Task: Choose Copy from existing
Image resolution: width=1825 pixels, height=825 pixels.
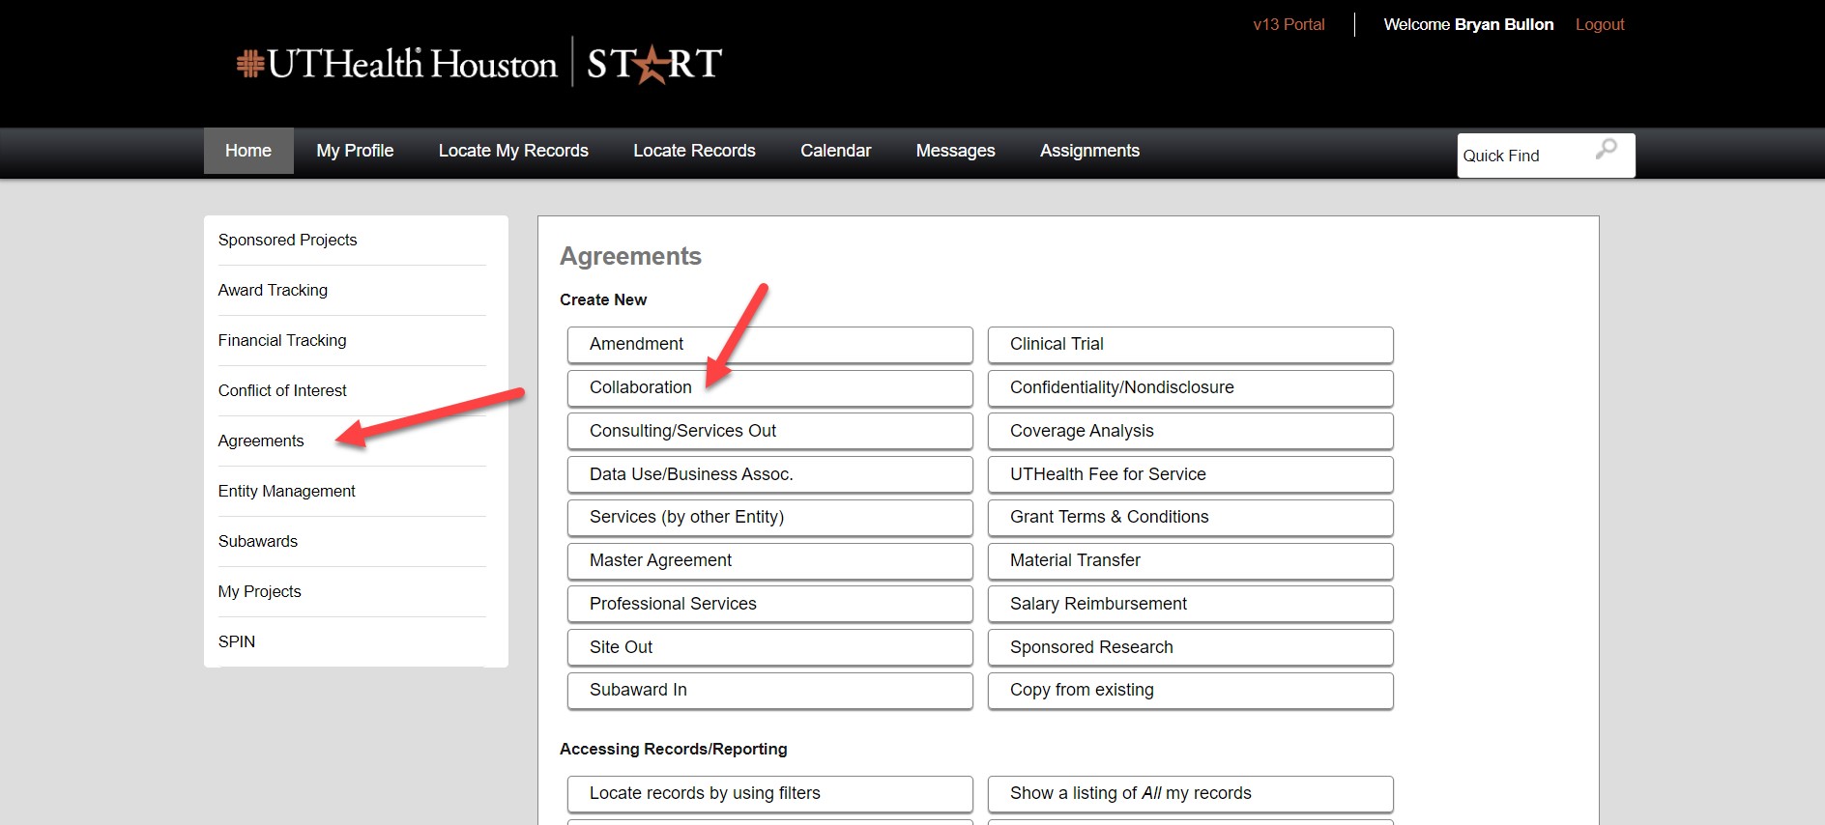Action: pyautogui.click(x=1190, y=690)
